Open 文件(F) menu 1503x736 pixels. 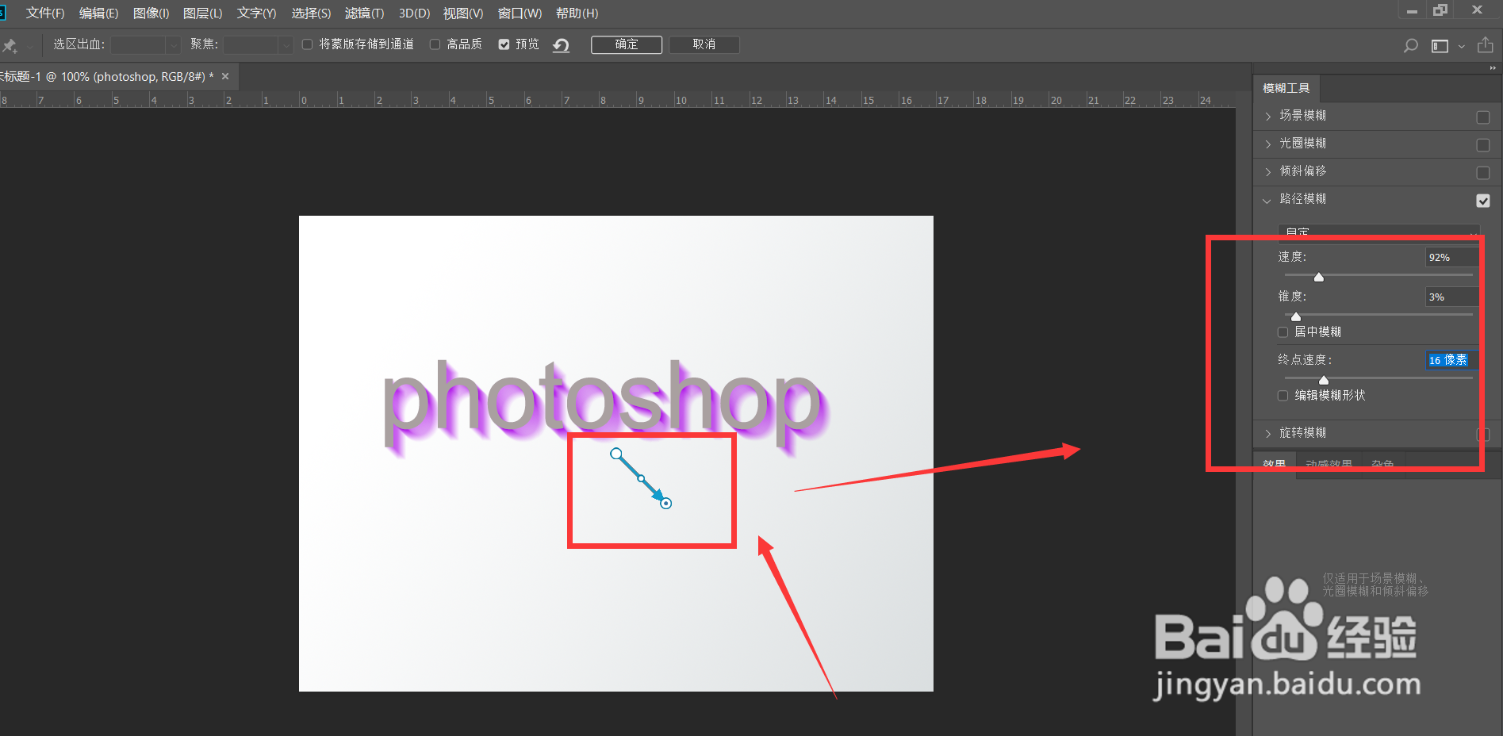click(x=45, y=13)
